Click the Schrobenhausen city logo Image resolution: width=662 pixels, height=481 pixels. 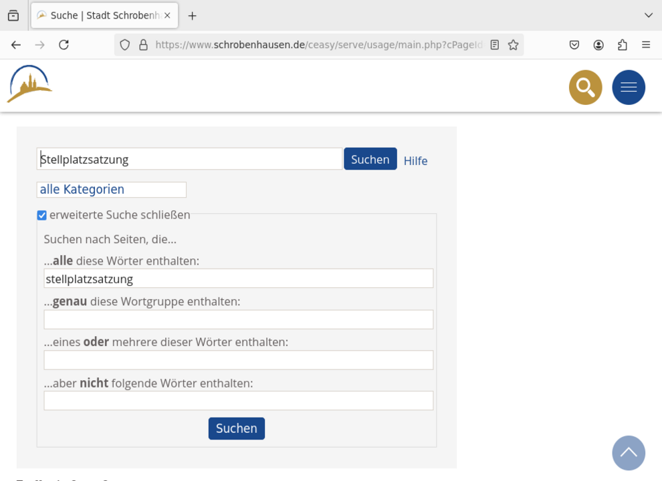tap(29, 84)
